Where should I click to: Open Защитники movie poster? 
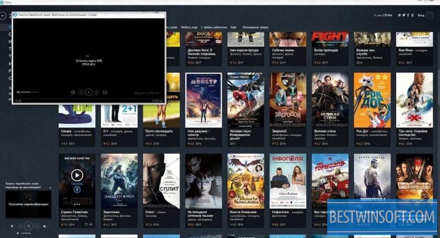(x=119, y=181)
